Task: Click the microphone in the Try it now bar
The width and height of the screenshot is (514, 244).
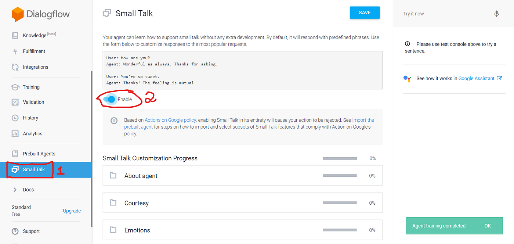Action: pos(496,13)
